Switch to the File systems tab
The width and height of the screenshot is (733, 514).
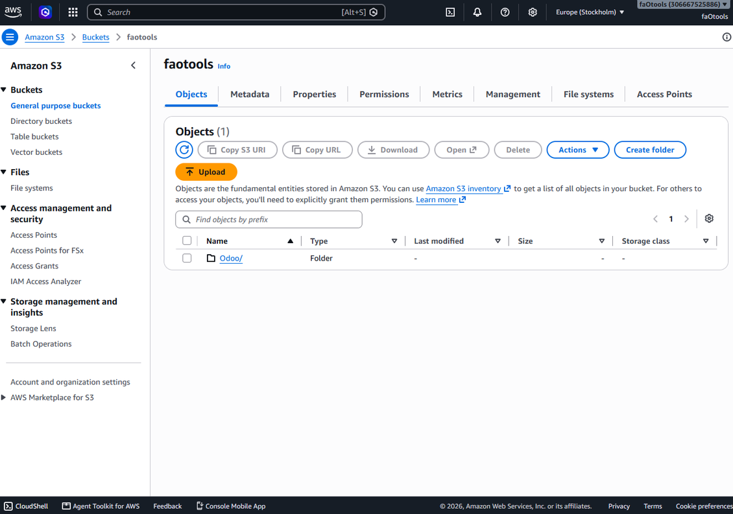588,95
